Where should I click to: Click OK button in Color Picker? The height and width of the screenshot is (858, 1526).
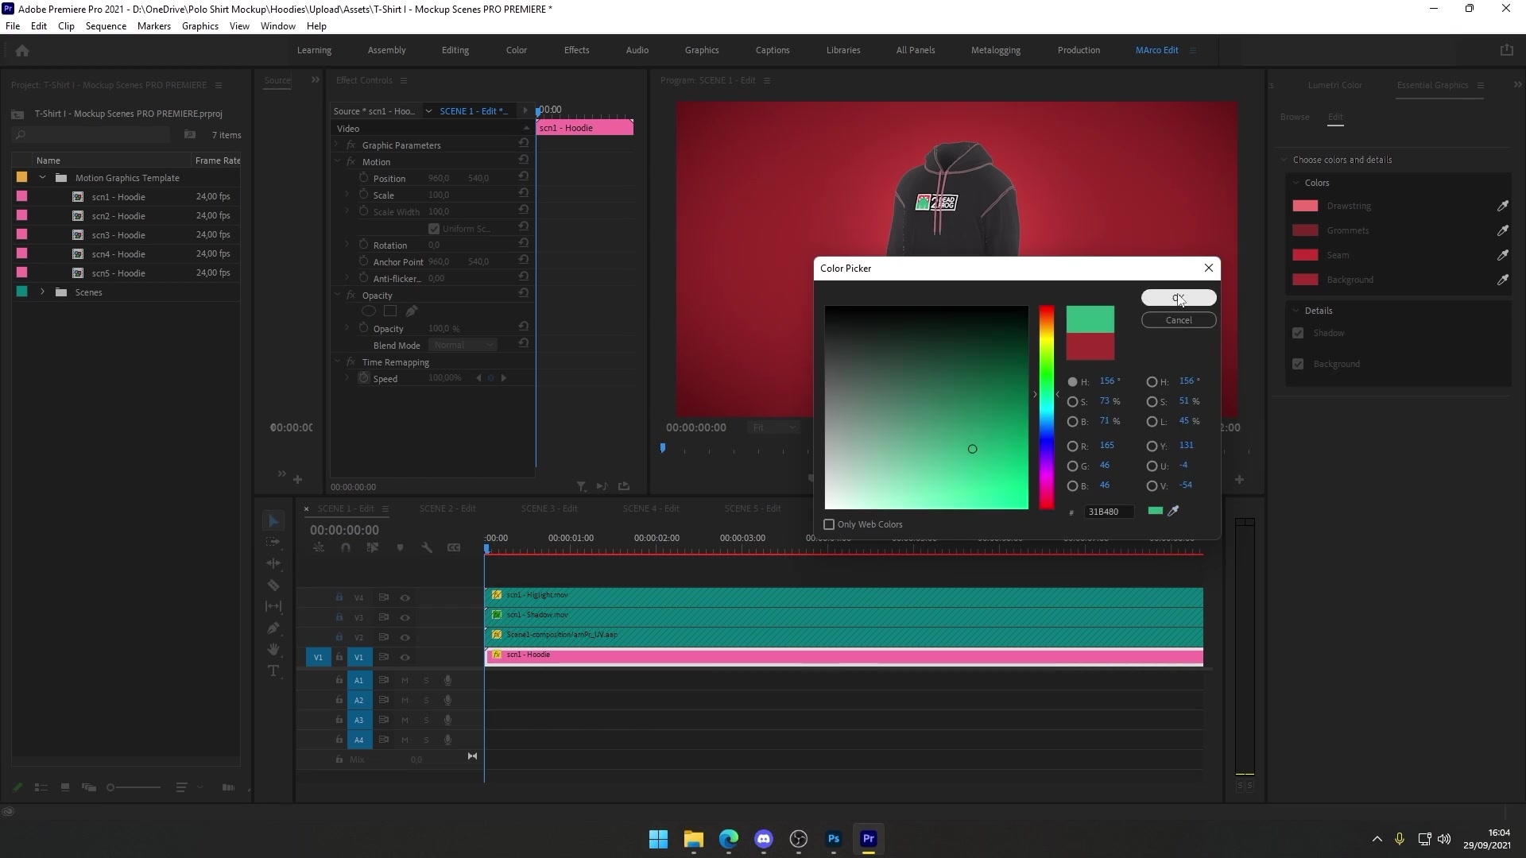pos(1178,298)
